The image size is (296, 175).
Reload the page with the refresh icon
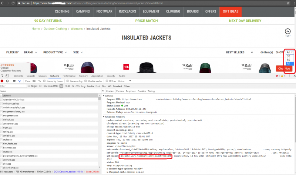(x=13, y=3)
